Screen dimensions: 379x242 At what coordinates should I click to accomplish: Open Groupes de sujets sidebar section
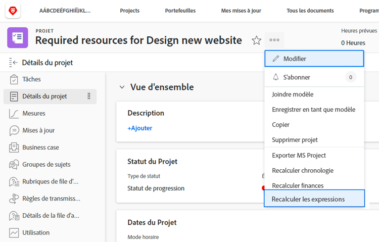click(50, 165)
